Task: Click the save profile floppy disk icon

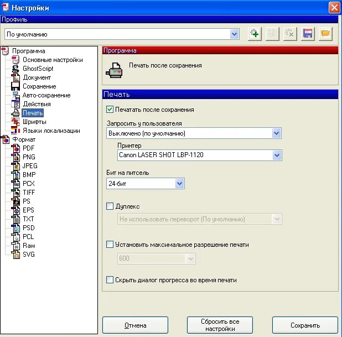Action: (308, 34)
